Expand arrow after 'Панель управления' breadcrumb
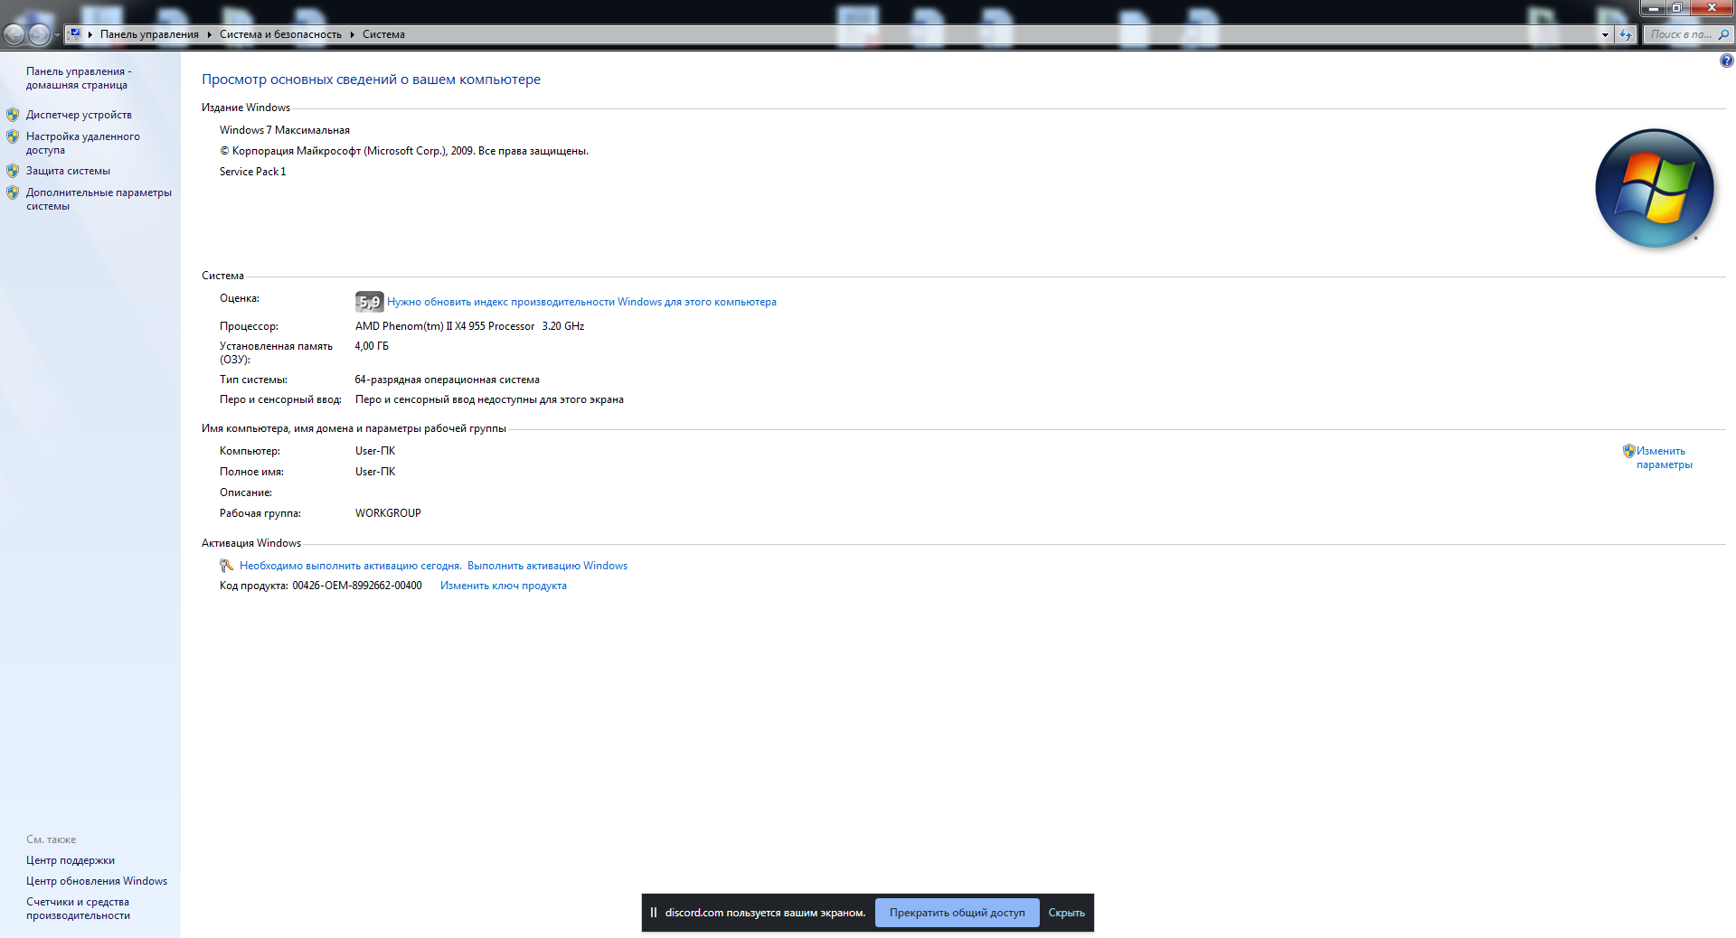The height and width of the screenshot is (938, 1736). [x=209, y=34]
